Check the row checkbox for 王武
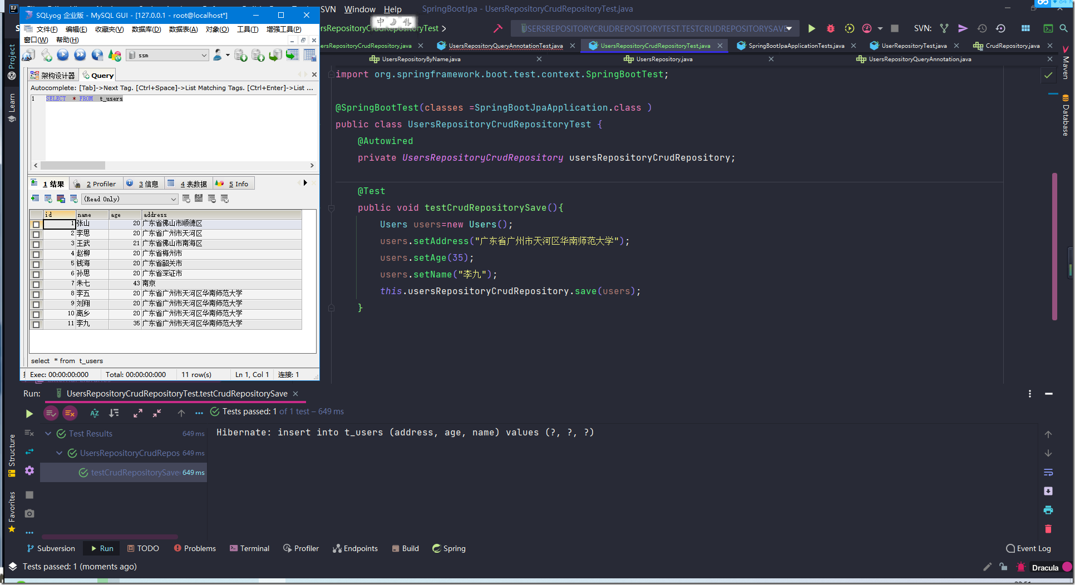1075x585 pixels. 36,244
